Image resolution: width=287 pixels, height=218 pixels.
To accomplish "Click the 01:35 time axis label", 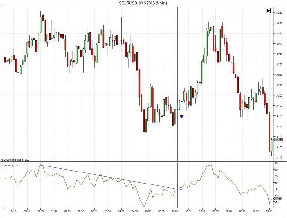I will point(54,211).
